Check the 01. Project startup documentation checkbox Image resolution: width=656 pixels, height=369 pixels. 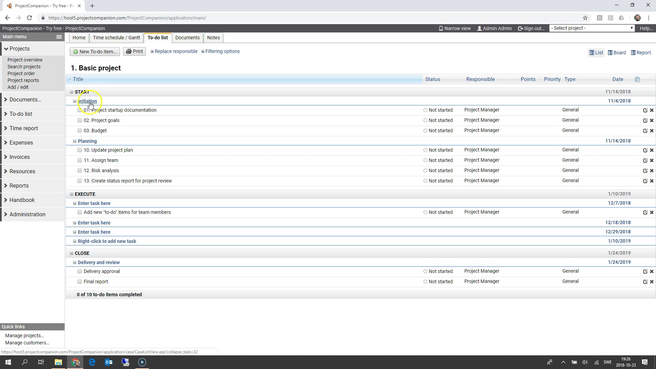[x=80, y=110]
